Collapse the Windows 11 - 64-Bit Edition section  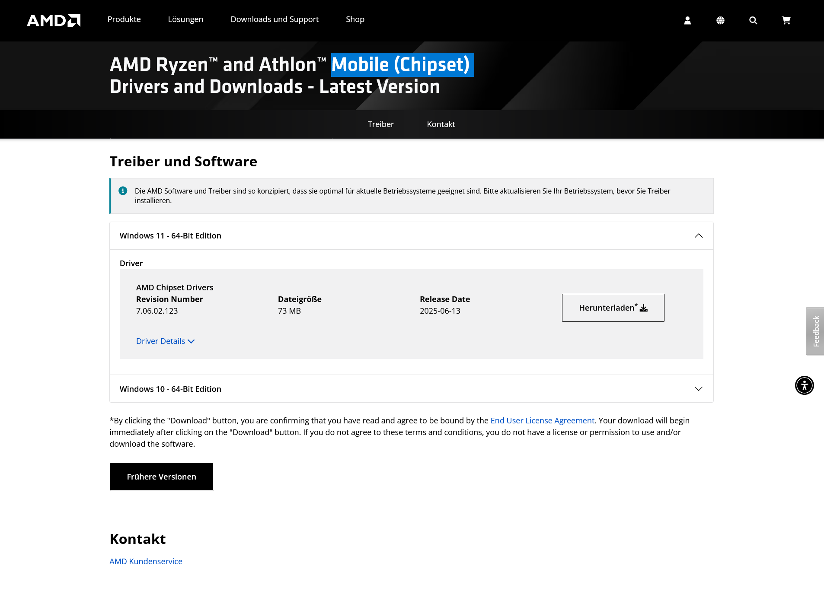coord(411,236)
